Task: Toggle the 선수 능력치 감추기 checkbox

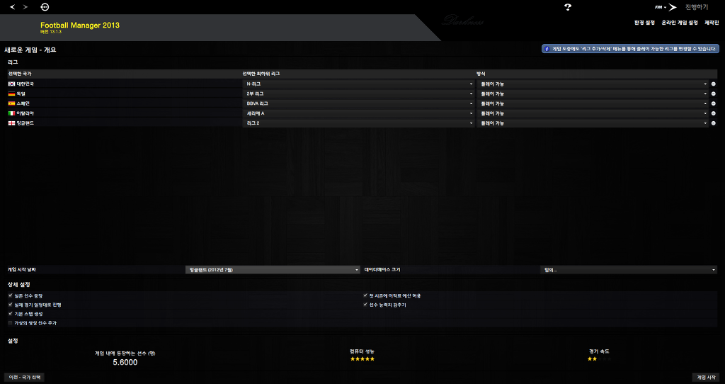Action: pyautogui.click(x=365, y=305)
